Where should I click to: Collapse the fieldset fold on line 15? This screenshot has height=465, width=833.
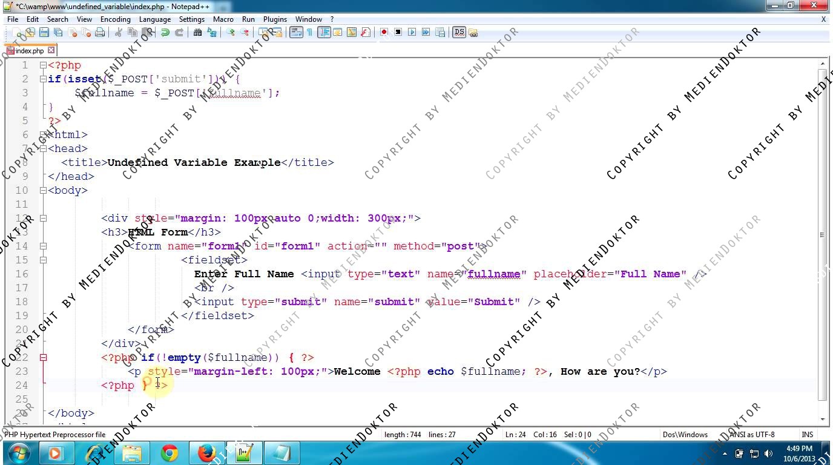(x=43, y=260)
